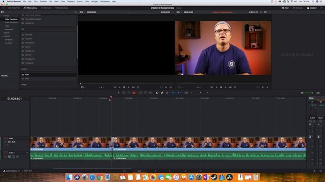
Task: Click the Replace Clip edit icon
Action: click(x=150, y=93)
